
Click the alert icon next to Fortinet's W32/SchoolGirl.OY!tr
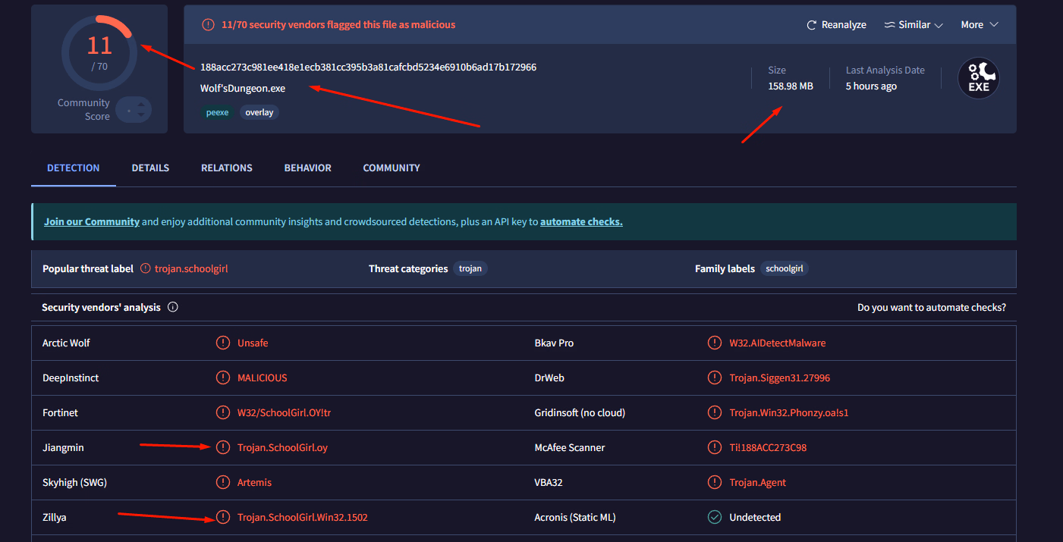[222, 412]
